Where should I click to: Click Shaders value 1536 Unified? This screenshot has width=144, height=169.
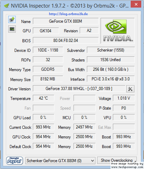(x=111, y=60)
